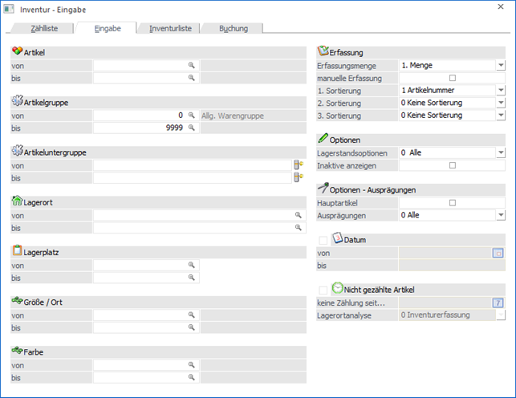Enable the Datum section checkbox
The height and width of the screenshot is (398, 516).
(x=323, y=240)
